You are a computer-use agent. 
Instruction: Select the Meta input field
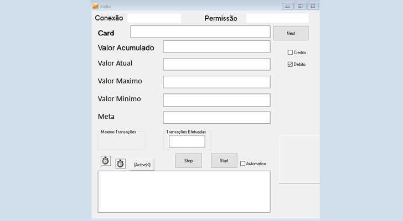pyautogui.click(x=216, y=118)
